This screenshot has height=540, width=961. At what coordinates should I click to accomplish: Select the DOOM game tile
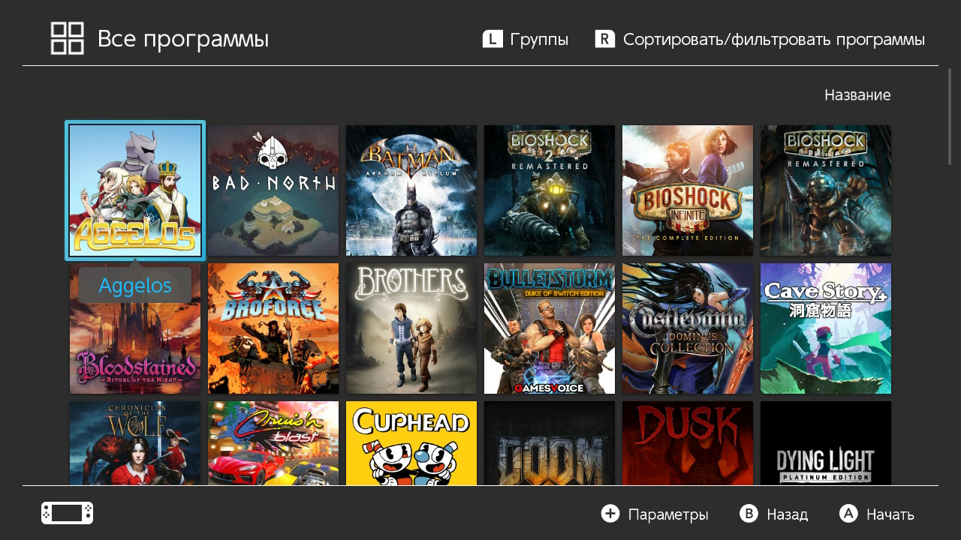[550, 443]
